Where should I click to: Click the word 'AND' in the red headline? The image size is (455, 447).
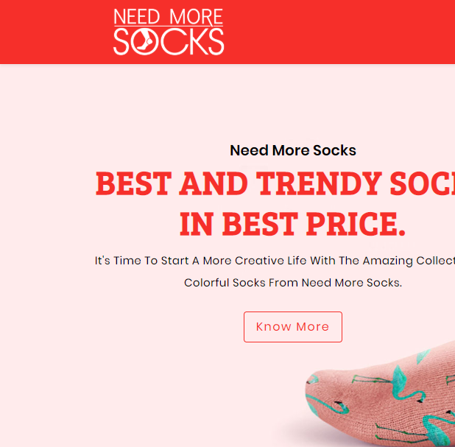(214, 183)
